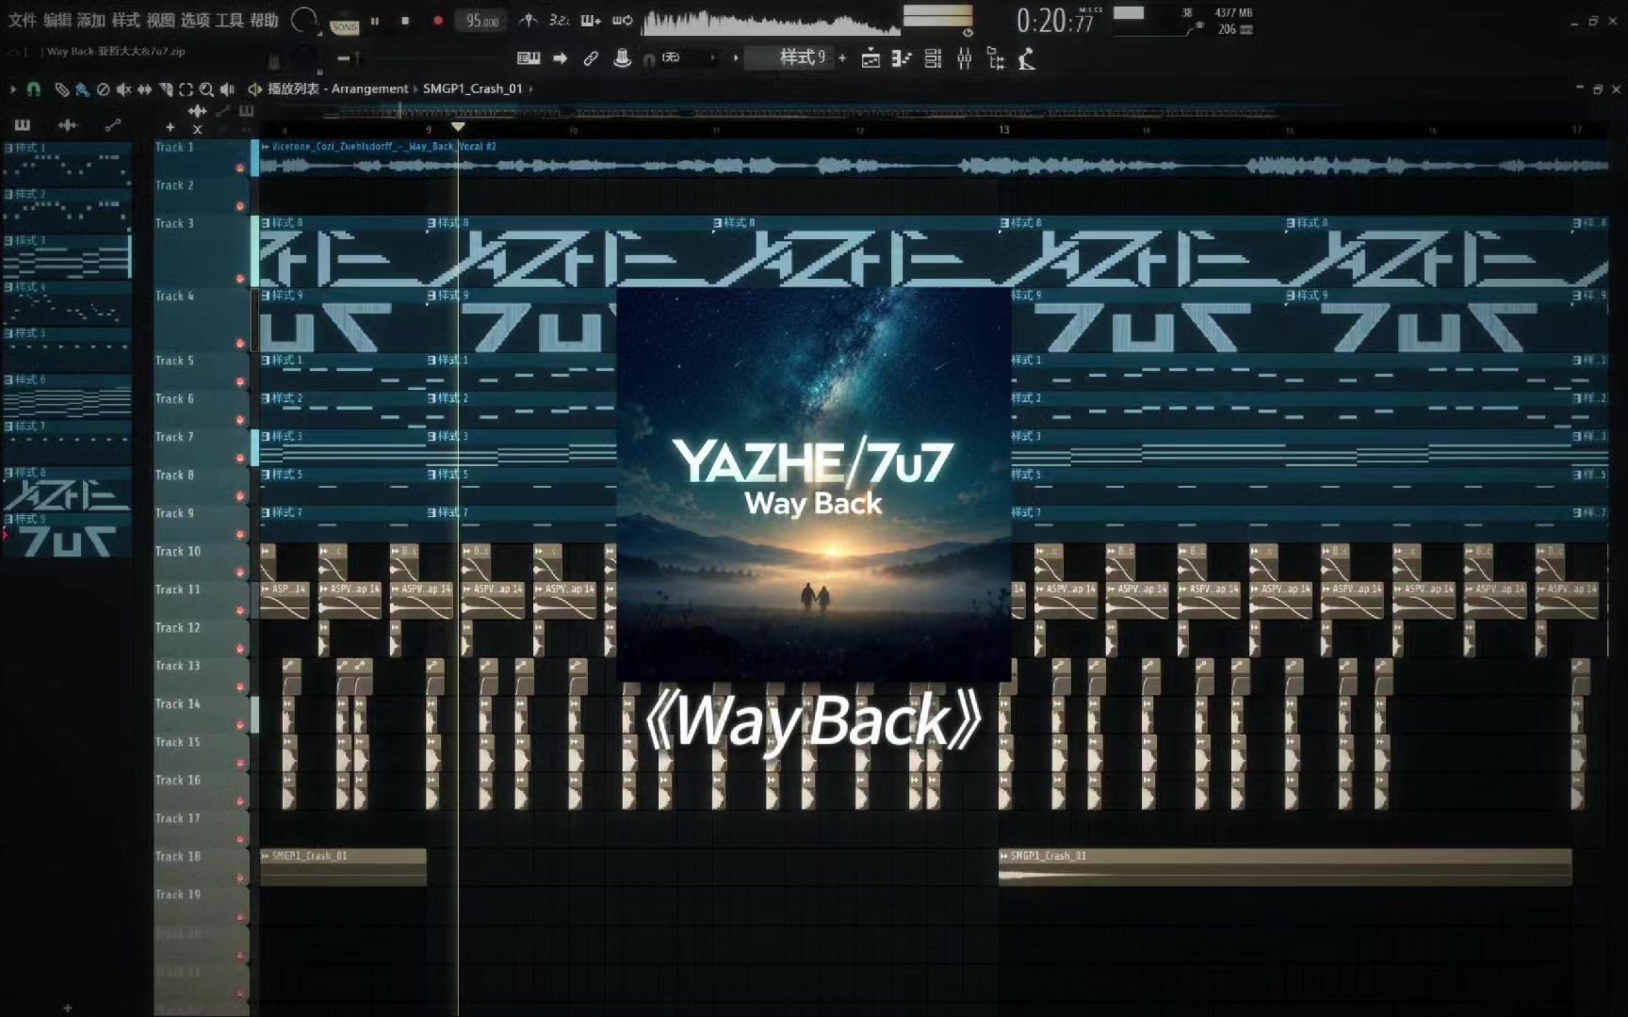Click the typing keyboard piano icon

529,58
